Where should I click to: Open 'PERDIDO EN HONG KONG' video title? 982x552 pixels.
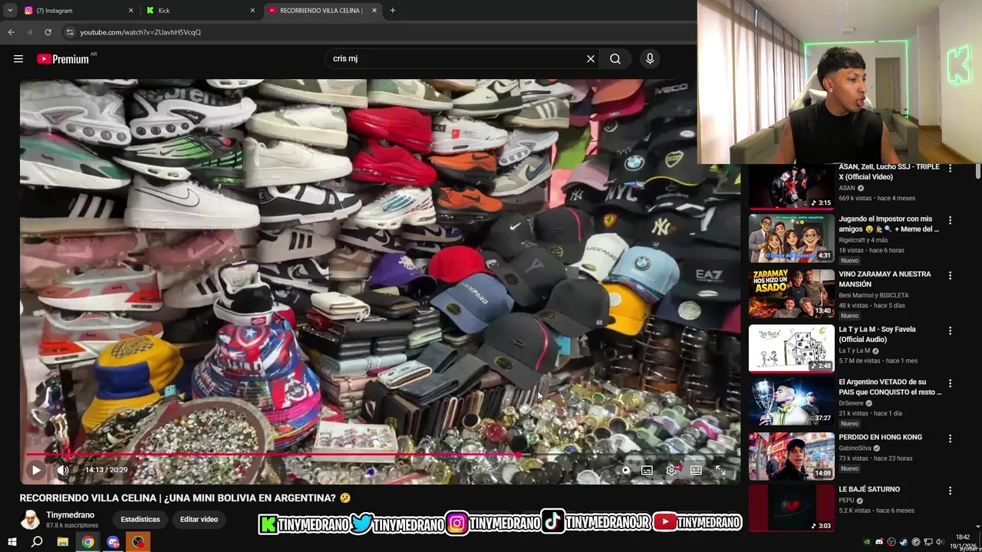tap(880, 437)
